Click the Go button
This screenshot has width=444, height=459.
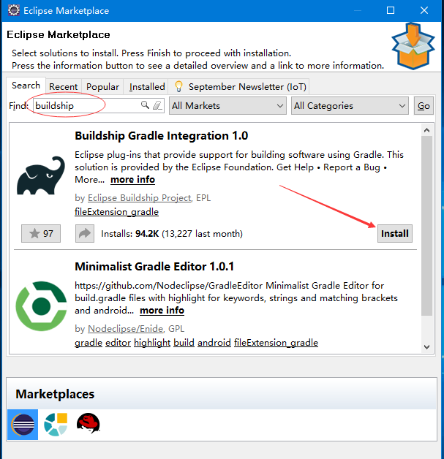coord(424,106)
